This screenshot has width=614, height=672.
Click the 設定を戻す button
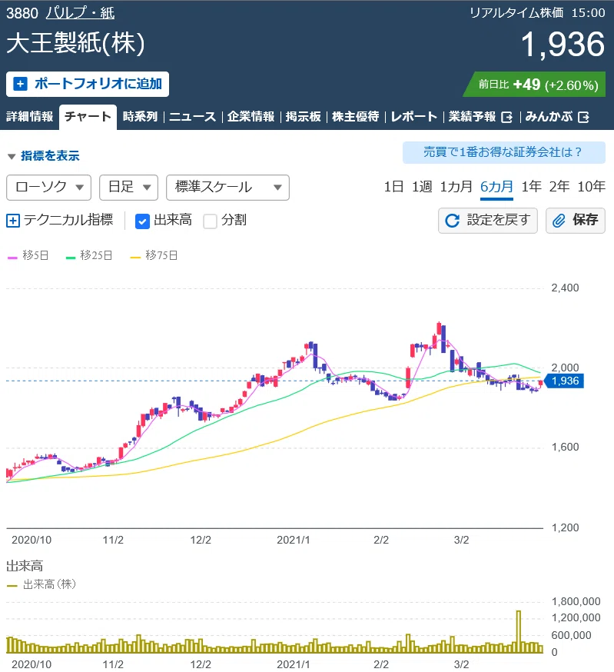[x=488, y=221]
